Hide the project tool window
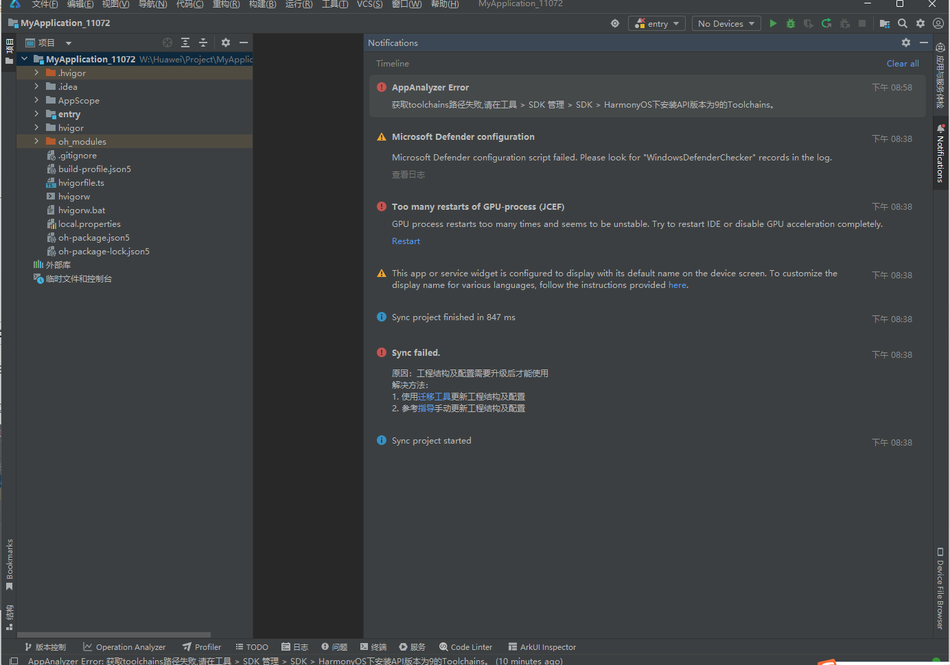The width and height of the screenshot is (950, 665). coord(243,43)
